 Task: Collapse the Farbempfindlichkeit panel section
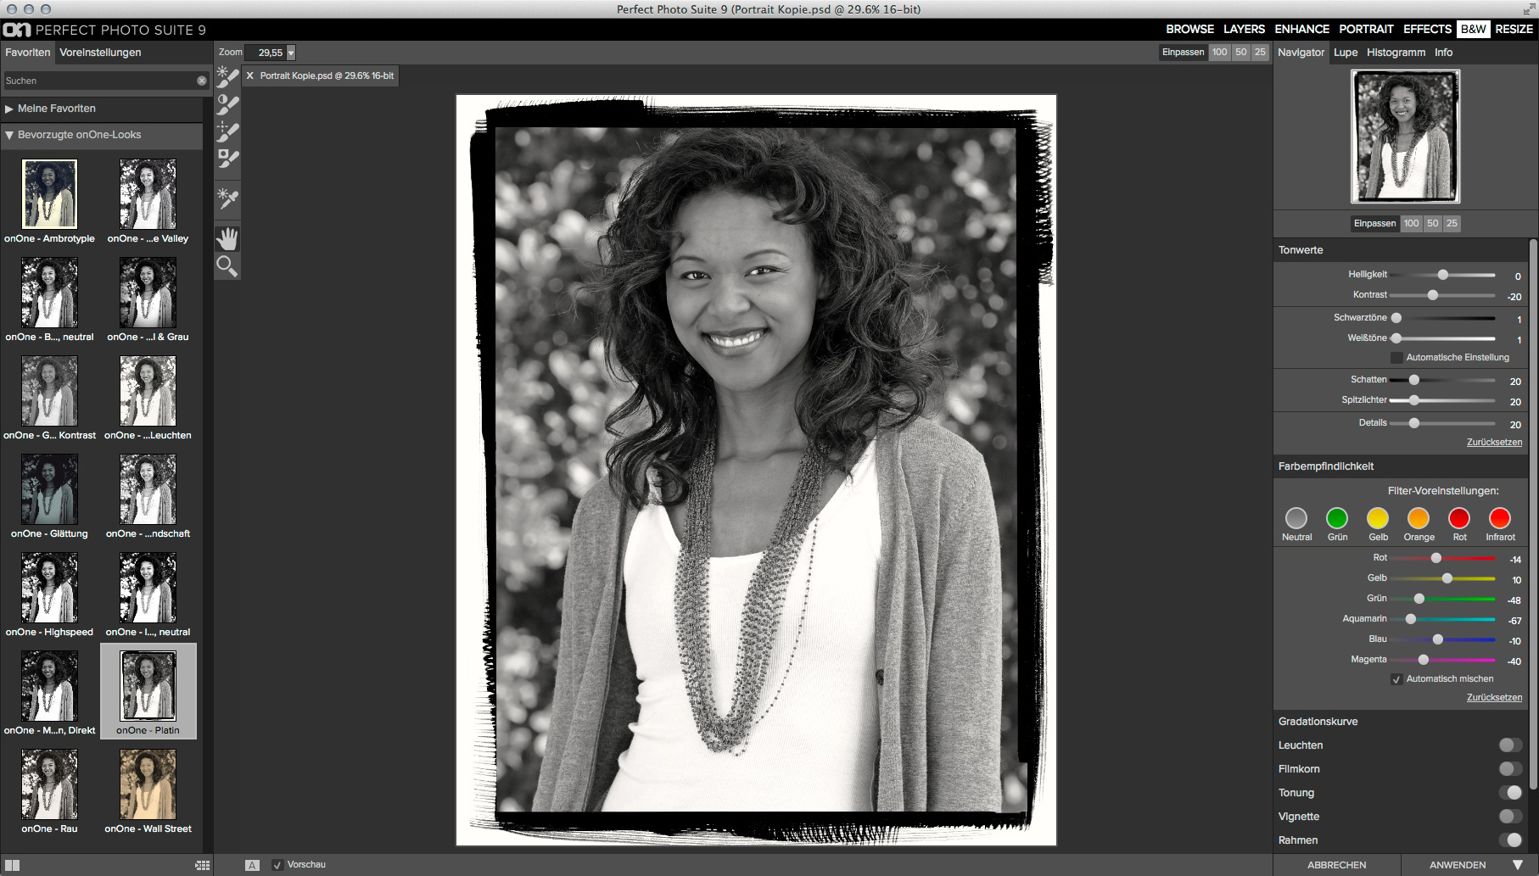pyautogui.click(x=1326, y=466)
